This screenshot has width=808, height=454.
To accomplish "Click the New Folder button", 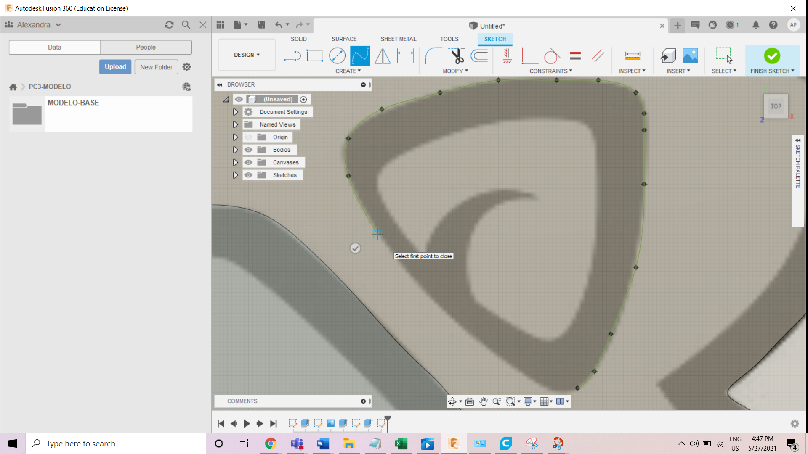I will click(156, 67).
